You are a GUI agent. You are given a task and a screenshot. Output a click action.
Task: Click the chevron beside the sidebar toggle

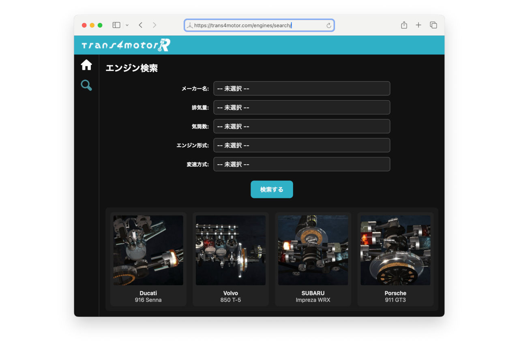127,25
